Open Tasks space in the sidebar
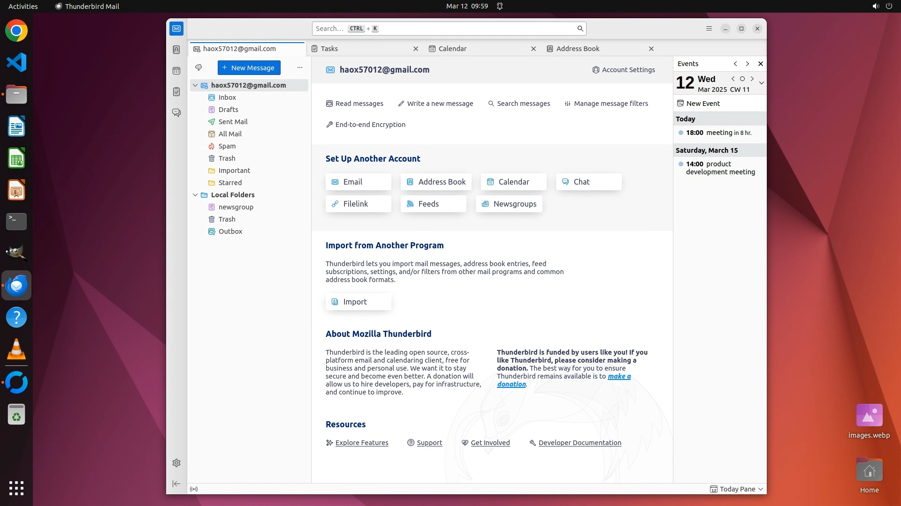901x506 pixels. tap(176, 92)
